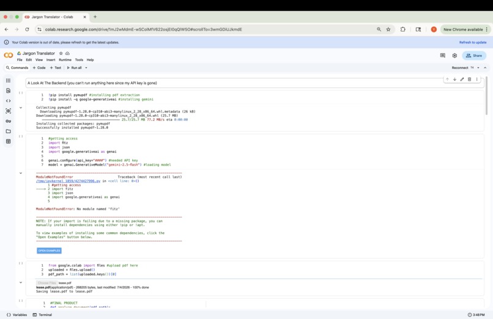Select the Jargon Translator browser tab

56,17
